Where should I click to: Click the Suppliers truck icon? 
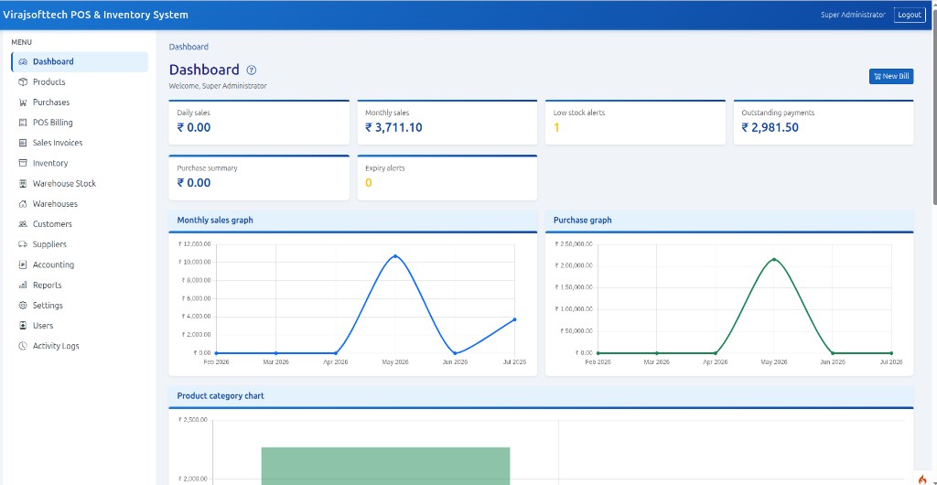[x=23, y=244]
